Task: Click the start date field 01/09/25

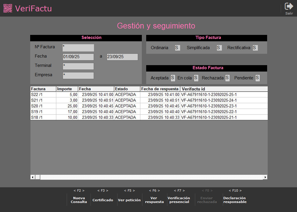Action: coord(78,57)
